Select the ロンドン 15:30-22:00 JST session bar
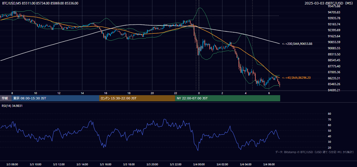This screenshot has width=357, height=167. tap(137, 98)
